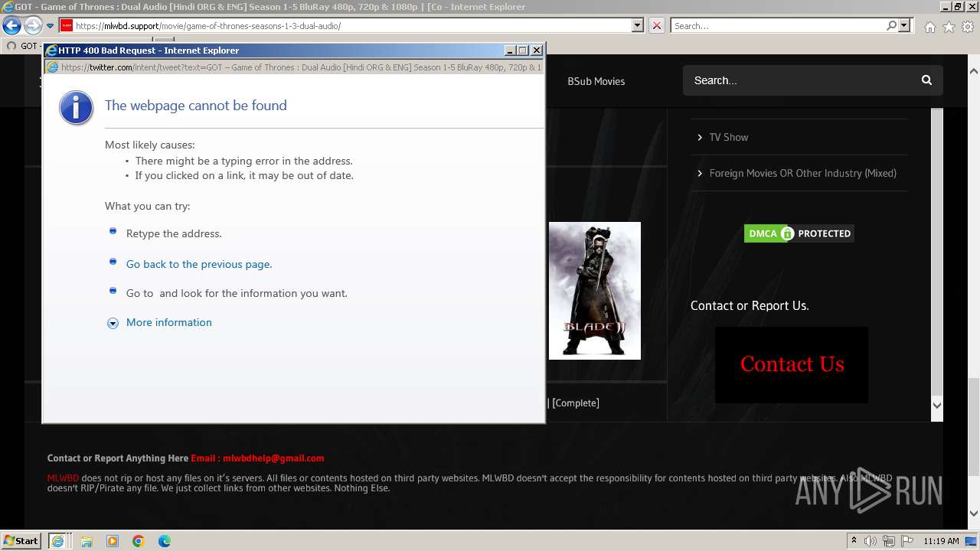Viewport: 980px width, 551px height.
Task: Click the More information text link
Action: pyautogui.click(x=169, y=322)
